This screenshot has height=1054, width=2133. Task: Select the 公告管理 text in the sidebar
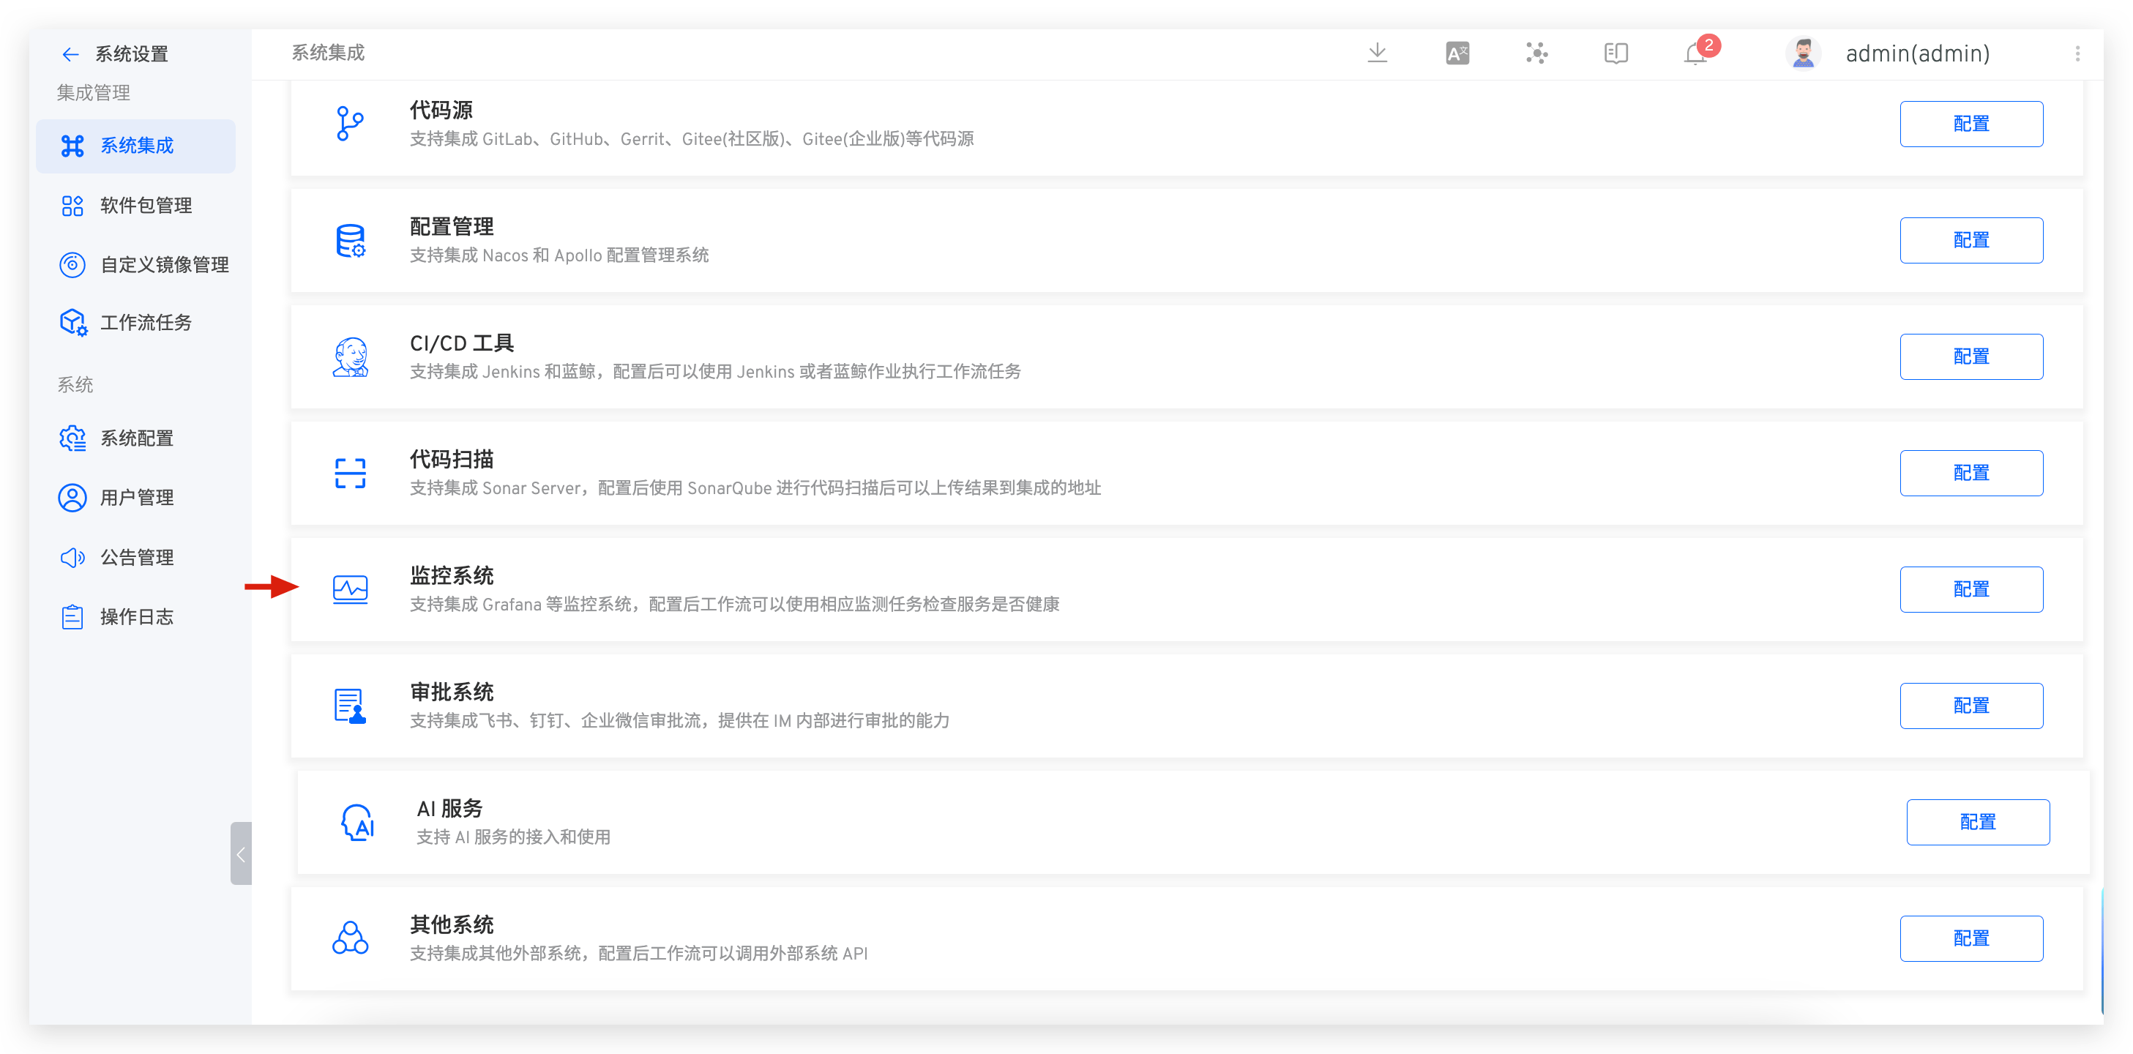point(138,557)
